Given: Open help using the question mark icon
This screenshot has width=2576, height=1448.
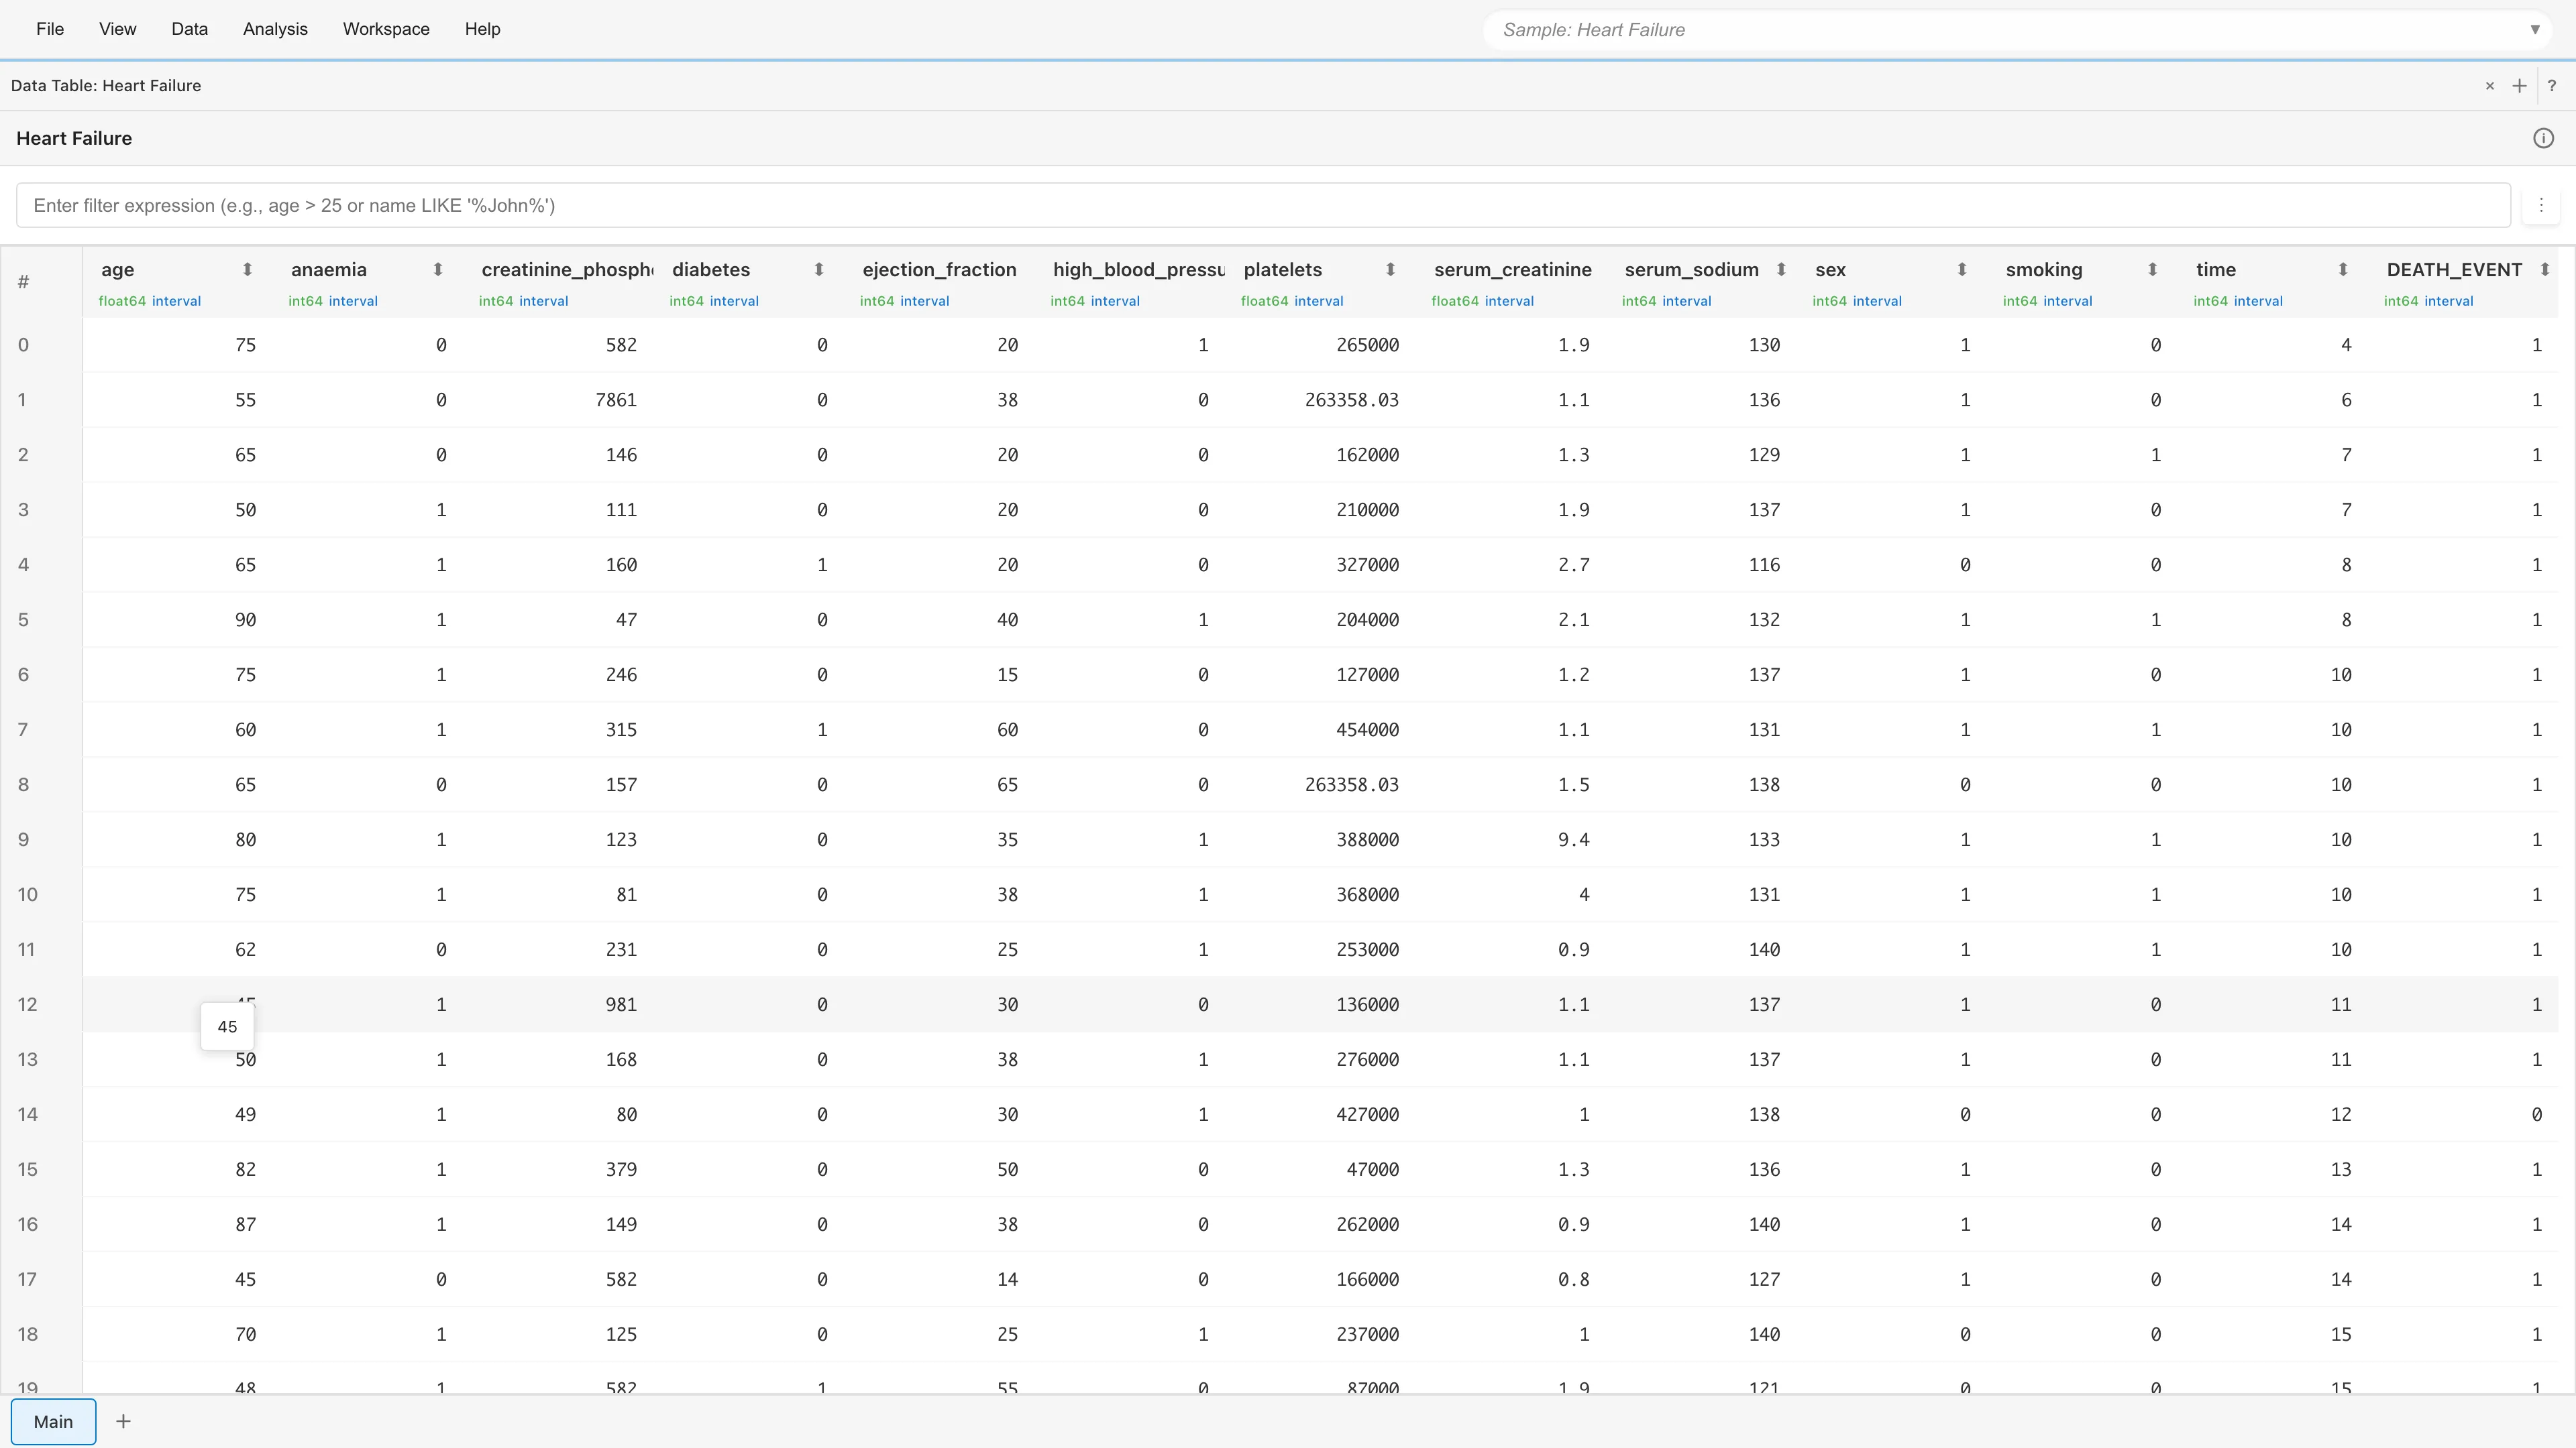Looking at the screenshot, I should point(2553,86).
